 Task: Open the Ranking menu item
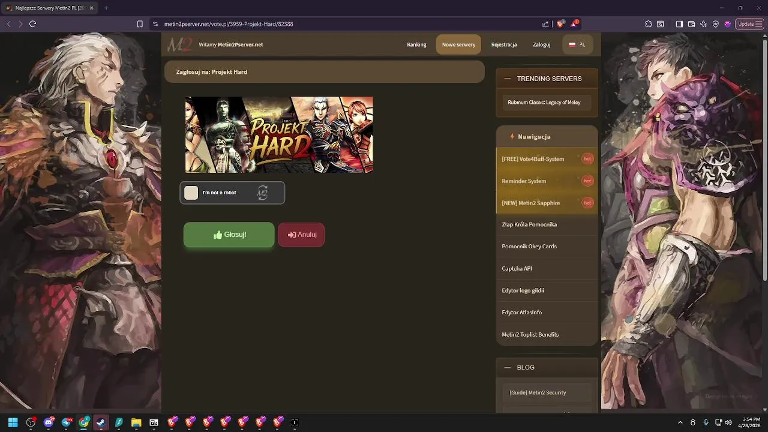click(416, 44)
